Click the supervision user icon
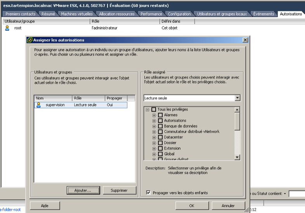The width and height of the screenshot is (305, 213). pos(38,105)
